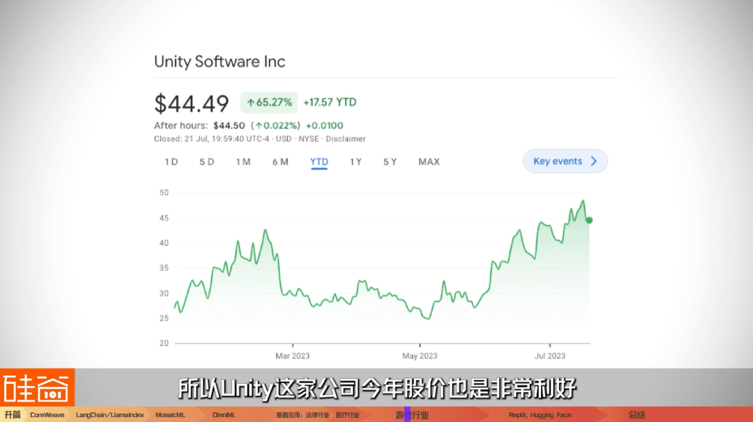The height and width of the screenshot is (422, 753).
Task: Select the 1D time range
Action: coord(171,162)
